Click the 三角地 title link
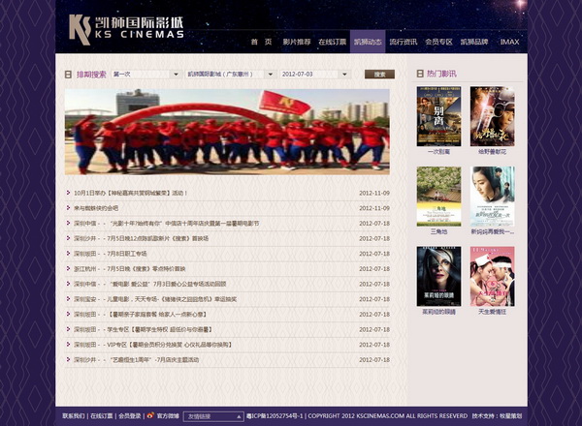The width and height of the screenshot is (582, 426). [x=438, y=232]
